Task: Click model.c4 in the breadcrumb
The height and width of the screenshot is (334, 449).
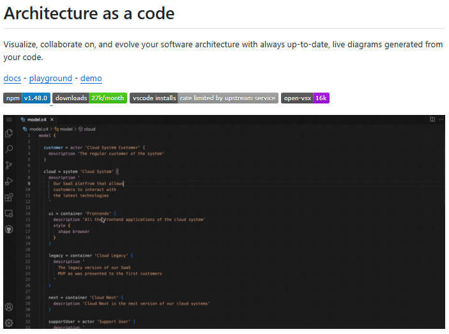Action: 36,129
